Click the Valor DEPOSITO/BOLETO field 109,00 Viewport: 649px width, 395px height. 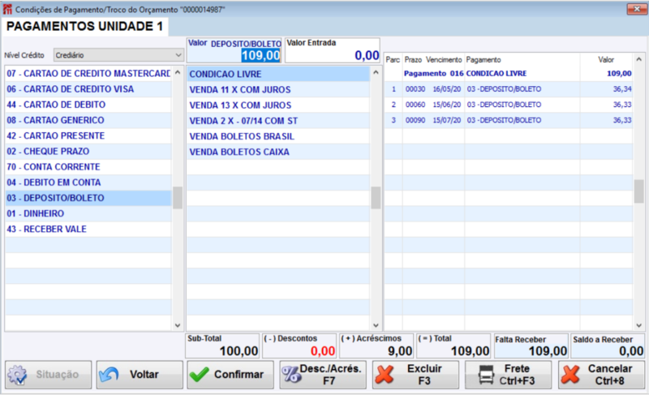[260, 55]
